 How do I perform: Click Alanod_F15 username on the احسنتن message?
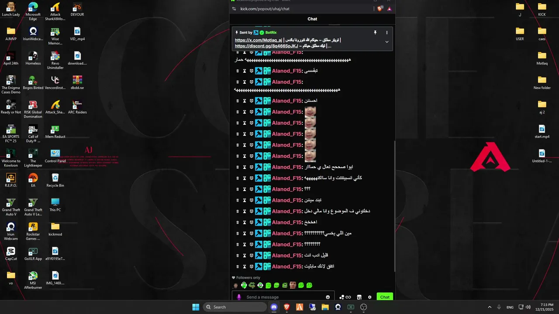(x=287, y=101)
